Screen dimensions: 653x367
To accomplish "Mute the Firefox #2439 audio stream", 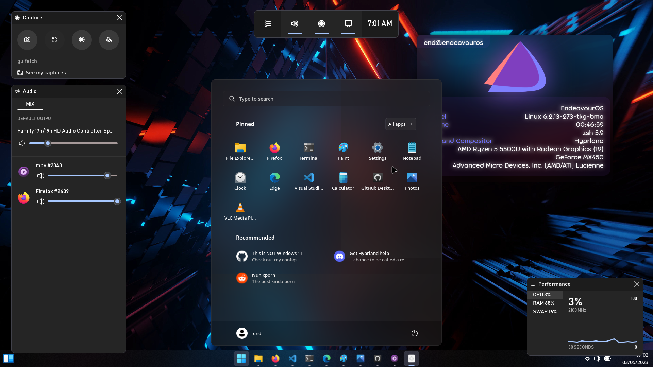I will (x=40, y=201).
